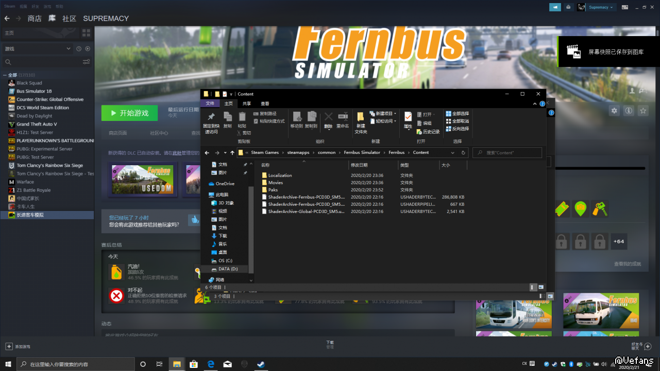Screen dimensions: 660x371
Task: Open Properties (属性) from Explorer ribbon
Action: 408,120
